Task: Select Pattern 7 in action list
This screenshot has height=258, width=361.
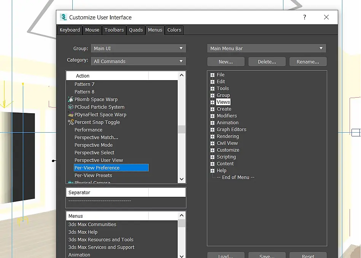Action: [x=84, y=84]
